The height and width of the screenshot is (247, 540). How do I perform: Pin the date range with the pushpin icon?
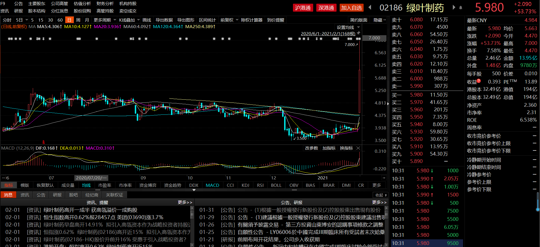coord(358,33)
